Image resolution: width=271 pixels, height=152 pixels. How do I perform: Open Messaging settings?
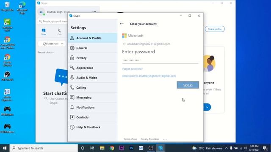(x=92, y=98)
